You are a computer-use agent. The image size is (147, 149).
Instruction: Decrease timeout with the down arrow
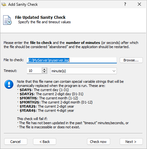point(44,72)
